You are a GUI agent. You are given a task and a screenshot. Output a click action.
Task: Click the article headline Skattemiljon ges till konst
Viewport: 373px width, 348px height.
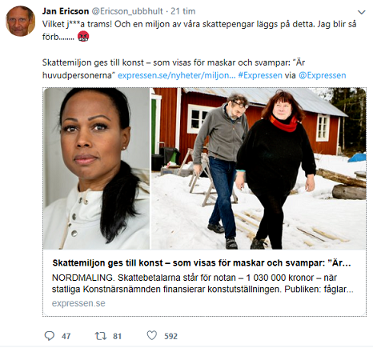(202, 263)
